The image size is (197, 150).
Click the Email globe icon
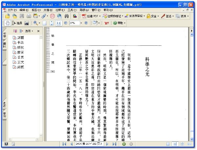[59, 16]
